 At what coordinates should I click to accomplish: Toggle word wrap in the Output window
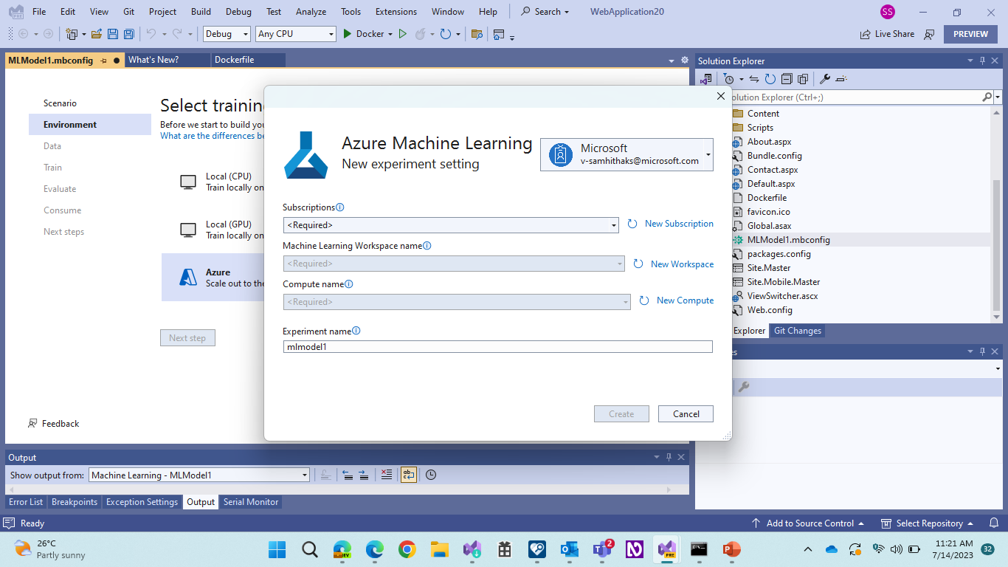pos(408,475)
